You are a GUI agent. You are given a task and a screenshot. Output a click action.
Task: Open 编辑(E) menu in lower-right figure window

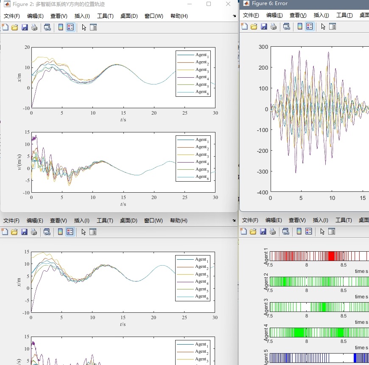pyautogui.click(x=274, y=220)
